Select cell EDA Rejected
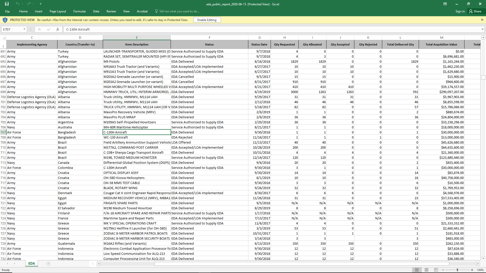This screenshot has height=273, width=486. (x=209, y=137)
